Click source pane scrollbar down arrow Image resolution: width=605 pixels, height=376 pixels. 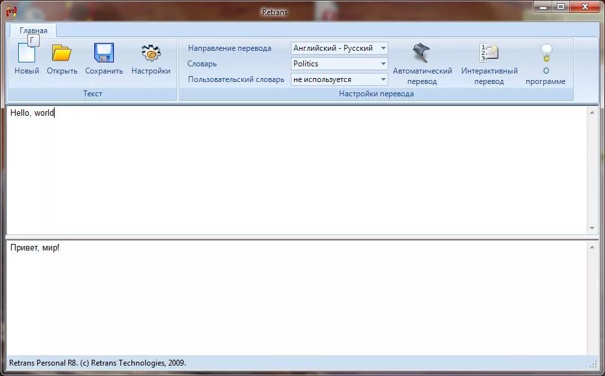(x=592, y=228)
